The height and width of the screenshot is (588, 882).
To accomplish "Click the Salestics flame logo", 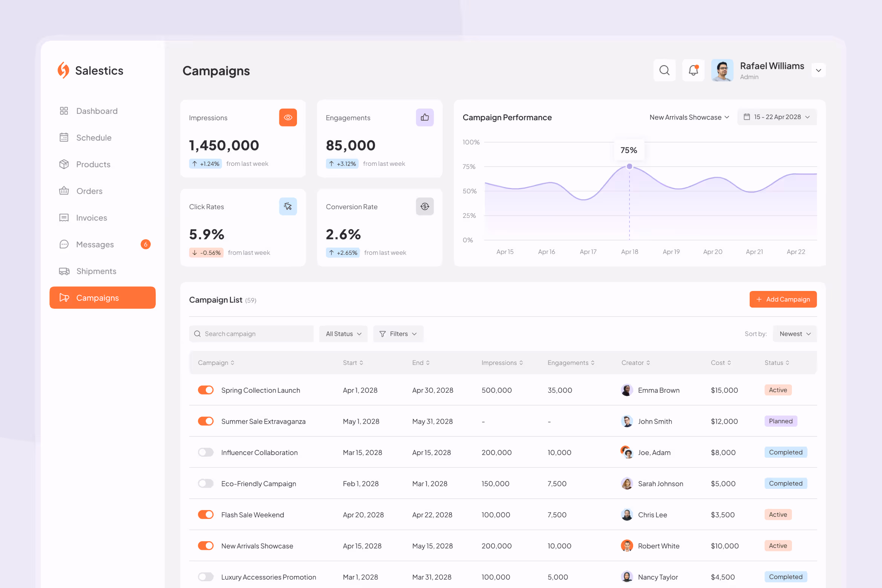I will pos(63,70).
